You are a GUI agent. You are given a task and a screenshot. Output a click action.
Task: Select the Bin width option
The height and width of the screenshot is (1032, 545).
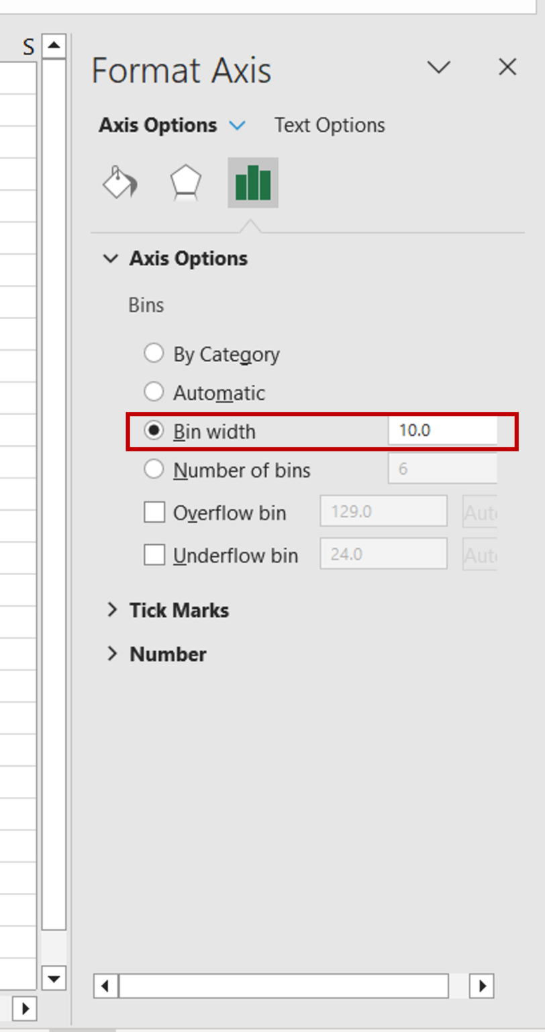tap(154, 431)
